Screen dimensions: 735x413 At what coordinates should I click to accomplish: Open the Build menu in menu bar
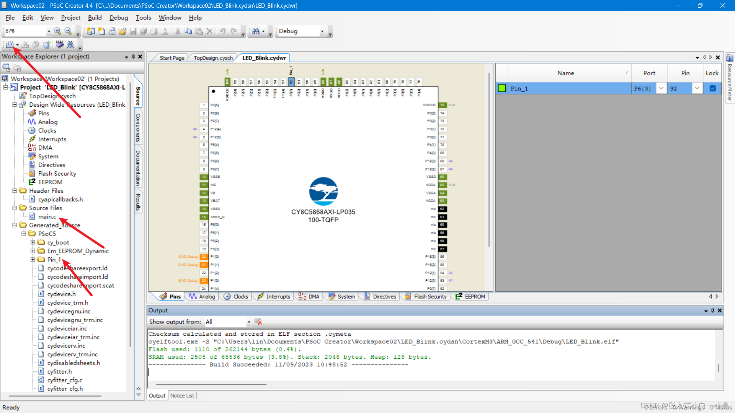click(95, 18)
